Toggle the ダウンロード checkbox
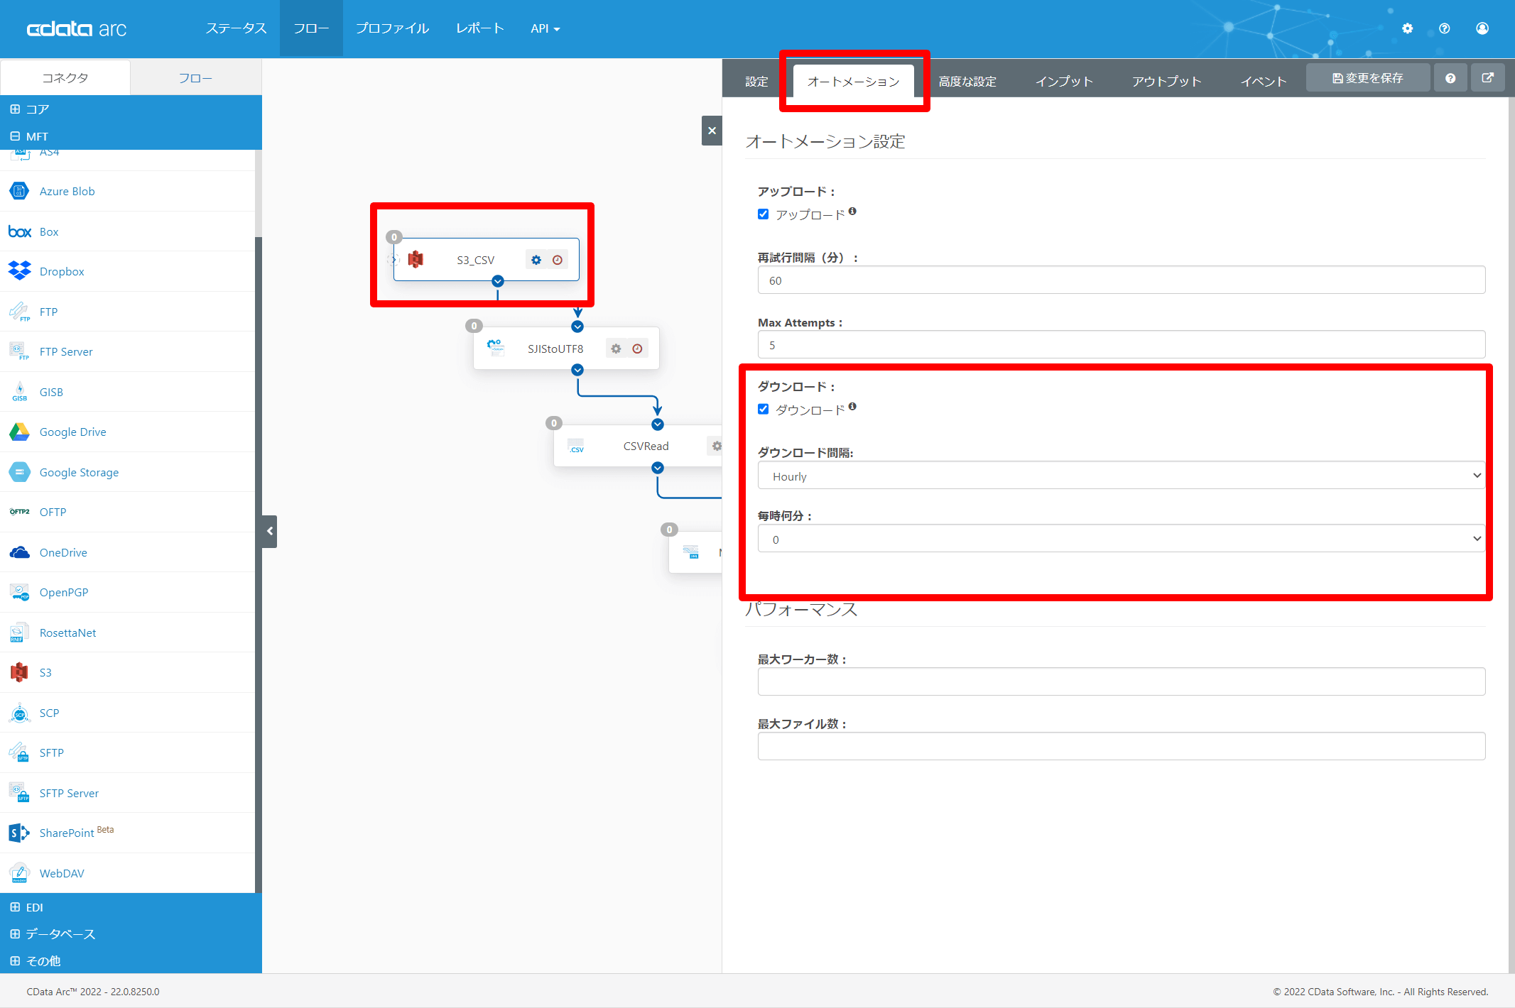The width and height of the screenshot is (1515, 1008). click(763, 410)
